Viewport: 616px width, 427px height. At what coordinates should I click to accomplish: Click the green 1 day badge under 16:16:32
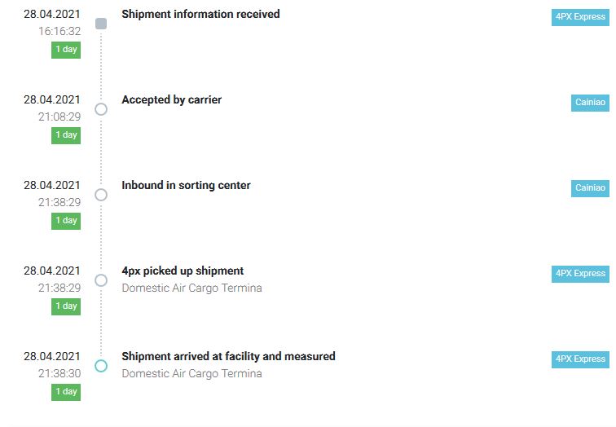(66, 50)
